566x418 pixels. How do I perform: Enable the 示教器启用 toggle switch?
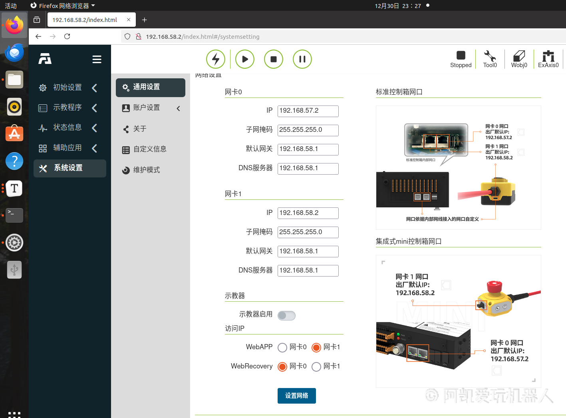click(x=286, y=316)
